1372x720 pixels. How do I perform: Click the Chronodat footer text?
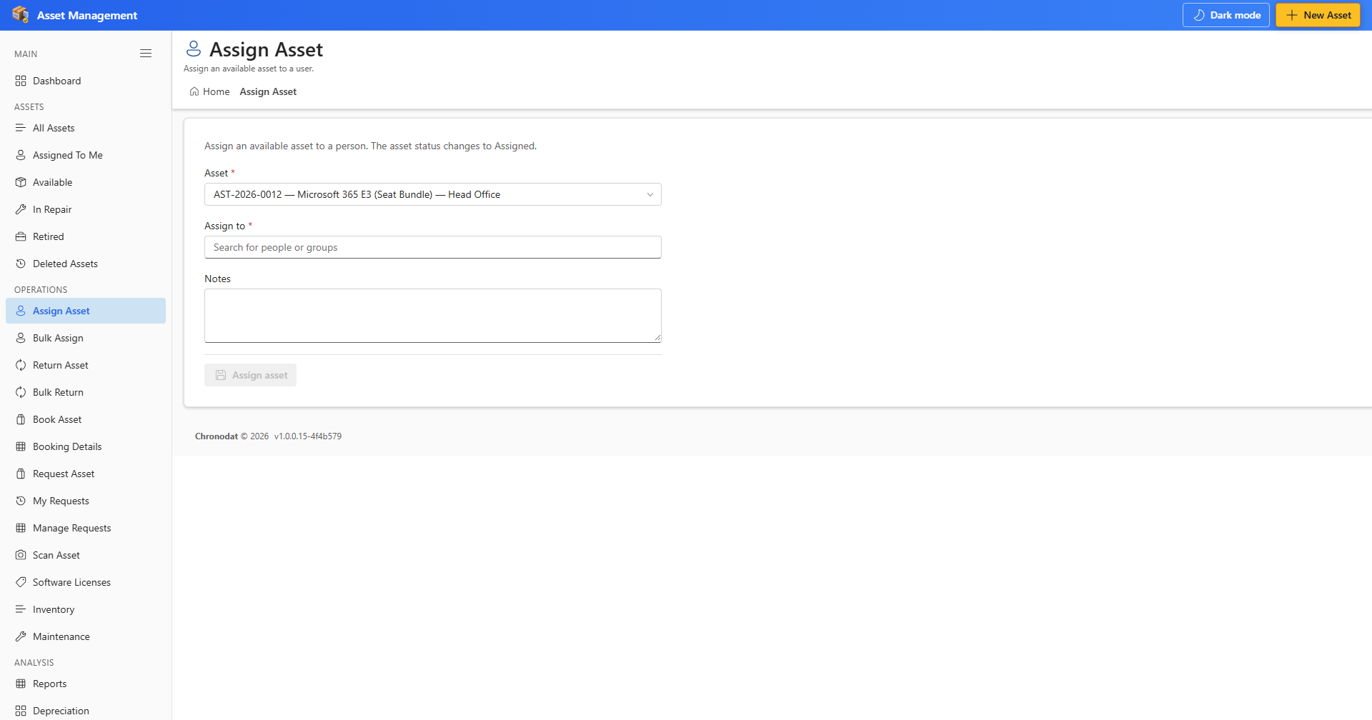(217, 436)
